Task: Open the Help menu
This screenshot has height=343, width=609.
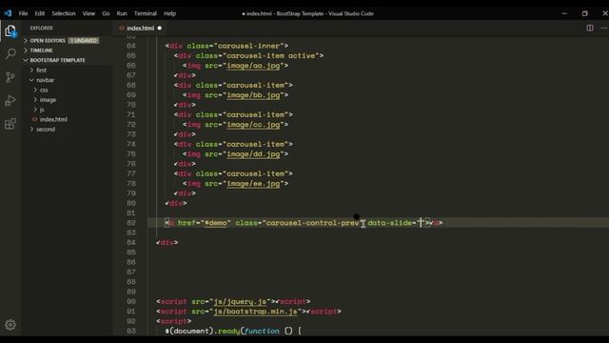Action: click(169, 13)
